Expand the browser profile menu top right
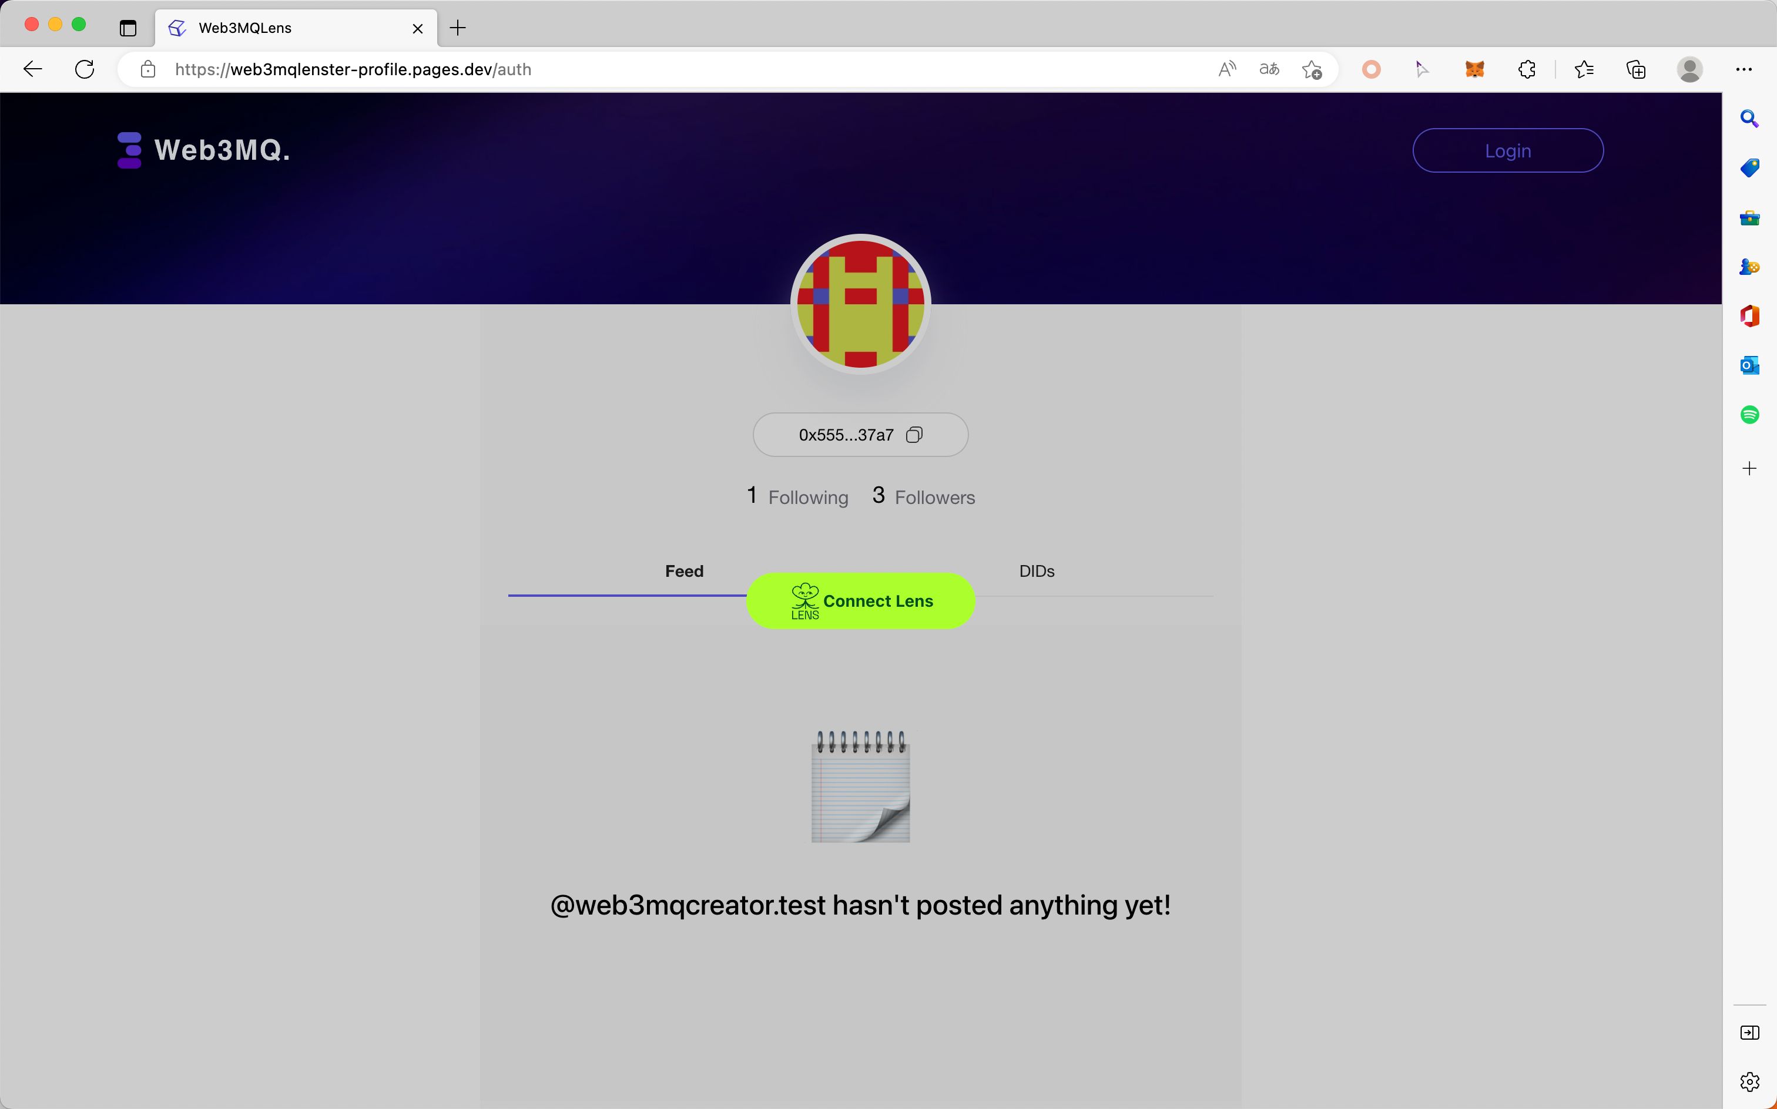 tap(1690, 69)
